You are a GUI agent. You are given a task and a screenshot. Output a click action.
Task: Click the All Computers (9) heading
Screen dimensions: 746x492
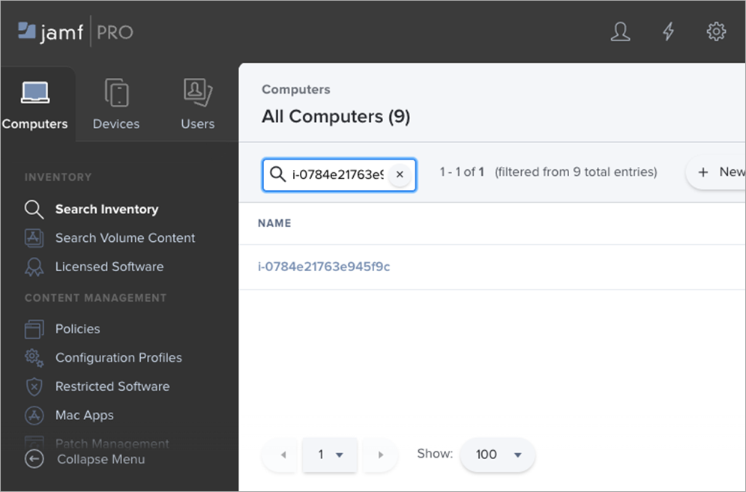336,117
